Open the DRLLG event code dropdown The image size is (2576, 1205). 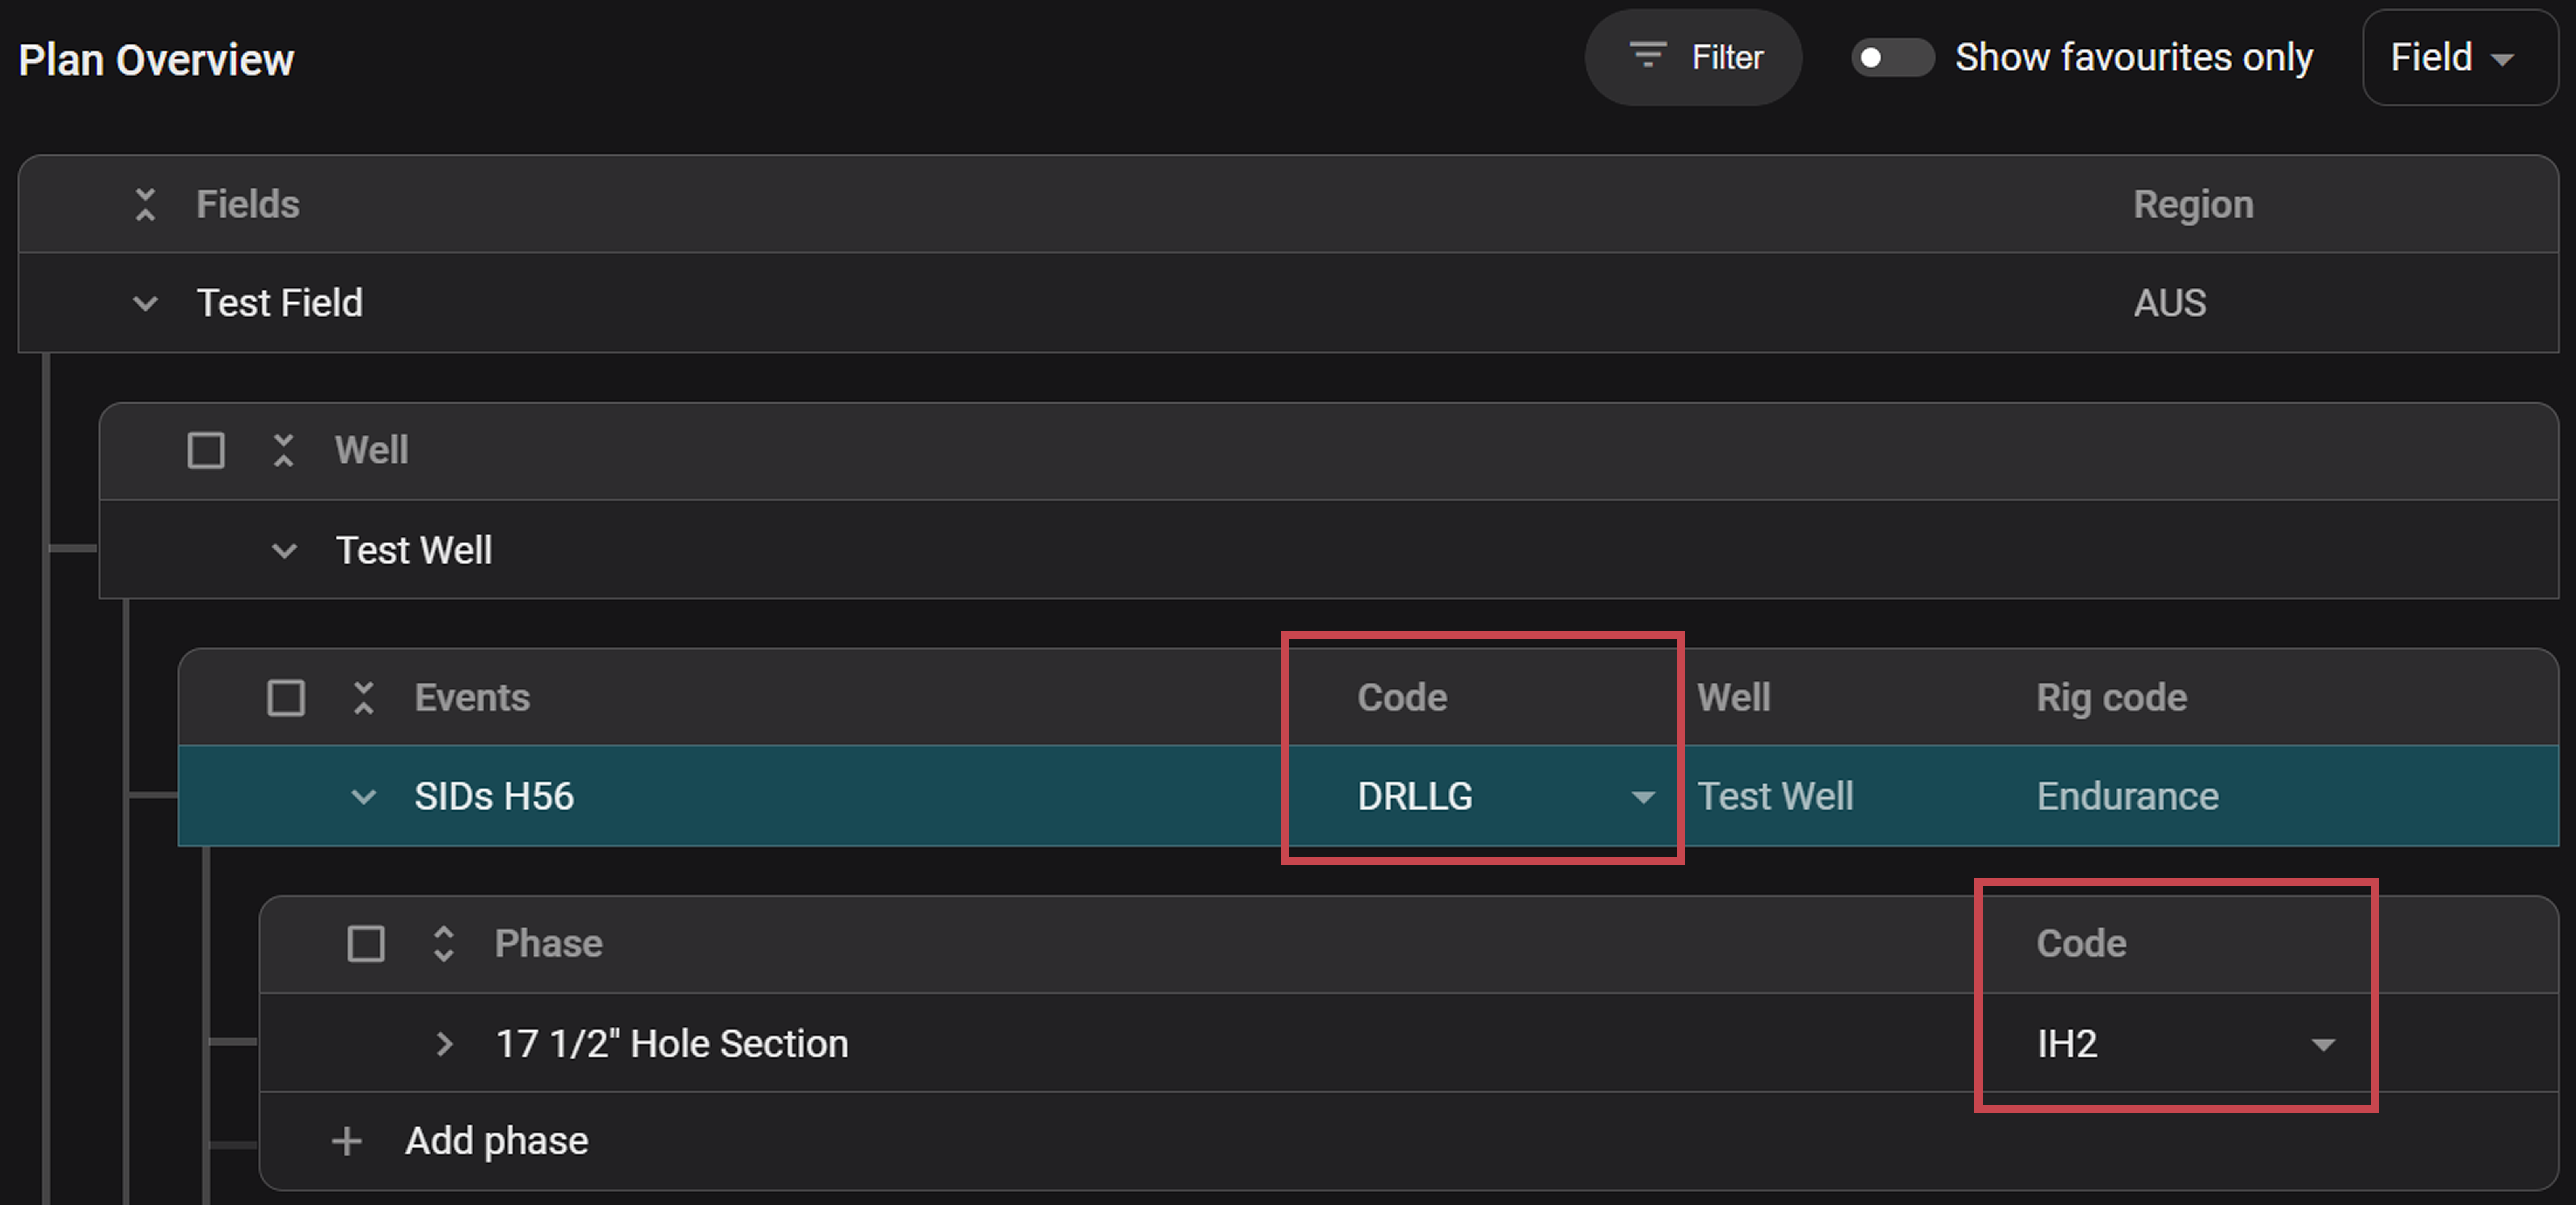tap(1642, 797)
